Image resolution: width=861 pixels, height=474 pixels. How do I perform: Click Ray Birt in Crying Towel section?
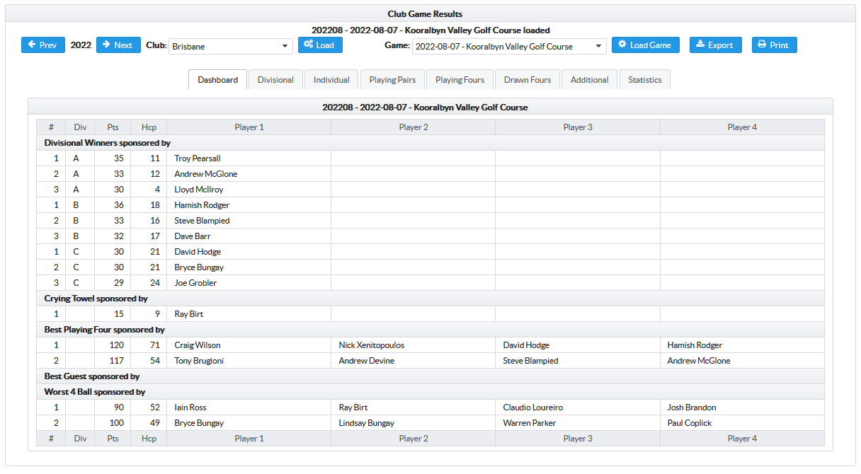[189, 314]
